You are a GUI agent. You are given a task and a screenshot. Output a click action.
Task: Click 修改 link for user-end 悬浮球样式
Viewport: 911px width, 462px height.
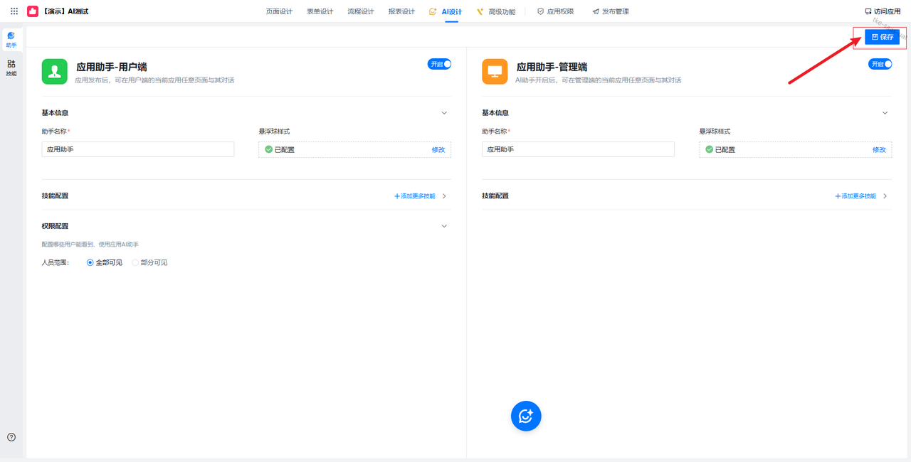coord(438,150)
